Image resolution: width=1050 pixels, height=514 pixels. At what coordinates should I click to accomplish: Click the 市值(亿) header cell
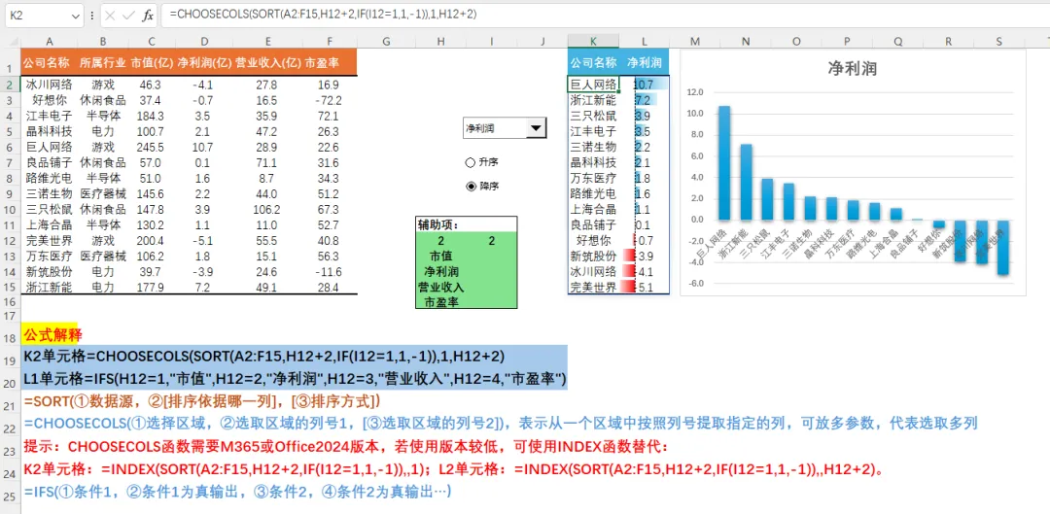point(151,63)
